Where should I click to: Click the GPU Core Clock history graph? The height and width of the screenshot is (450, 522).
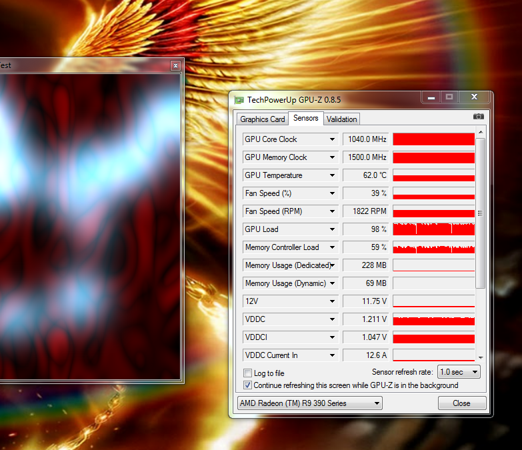point(434,139)
